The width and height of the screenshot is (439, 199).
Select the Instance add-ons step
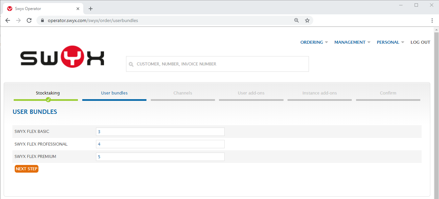[320, 93]
